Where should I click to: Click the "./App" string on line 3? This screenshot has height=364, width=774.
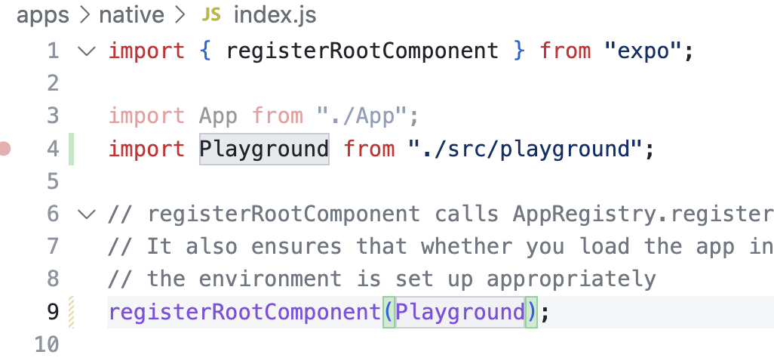[x=362, y=116]
